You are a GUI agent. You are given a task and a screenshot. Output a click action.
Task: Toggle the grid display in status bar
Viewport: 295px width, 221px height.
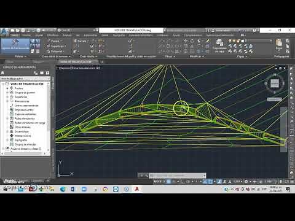coord(169,181)
